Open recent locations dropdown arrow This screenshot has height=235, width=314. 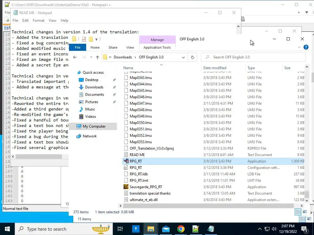click(91, 57)
